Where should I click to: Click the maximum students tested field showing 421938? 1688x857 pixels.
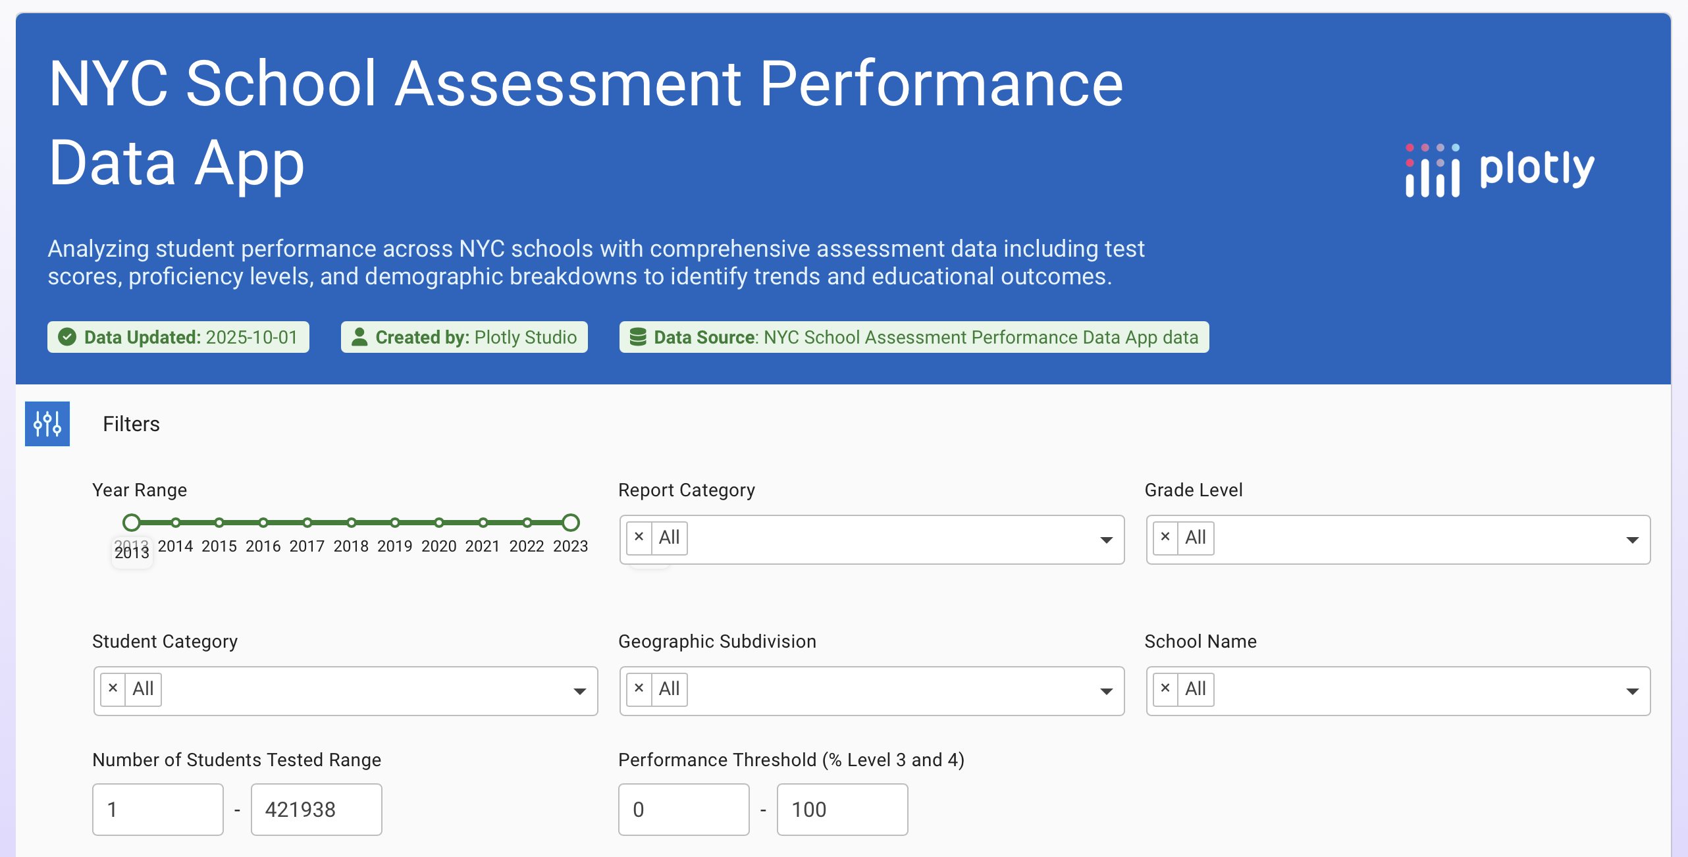click(316, 810)
